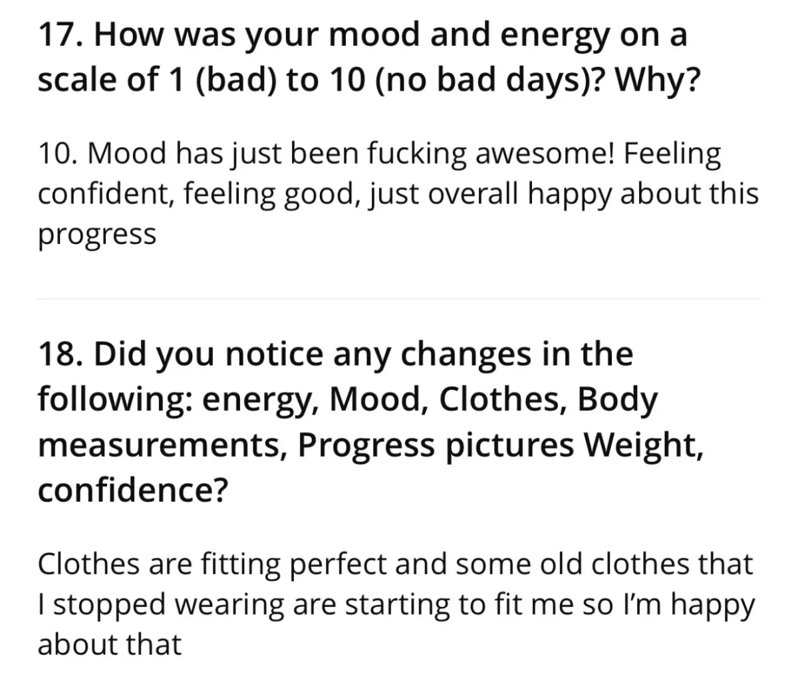This screenshot has width=798, height=680.
Task: Click the question number "18."
Action: click(x=61, y=354)
